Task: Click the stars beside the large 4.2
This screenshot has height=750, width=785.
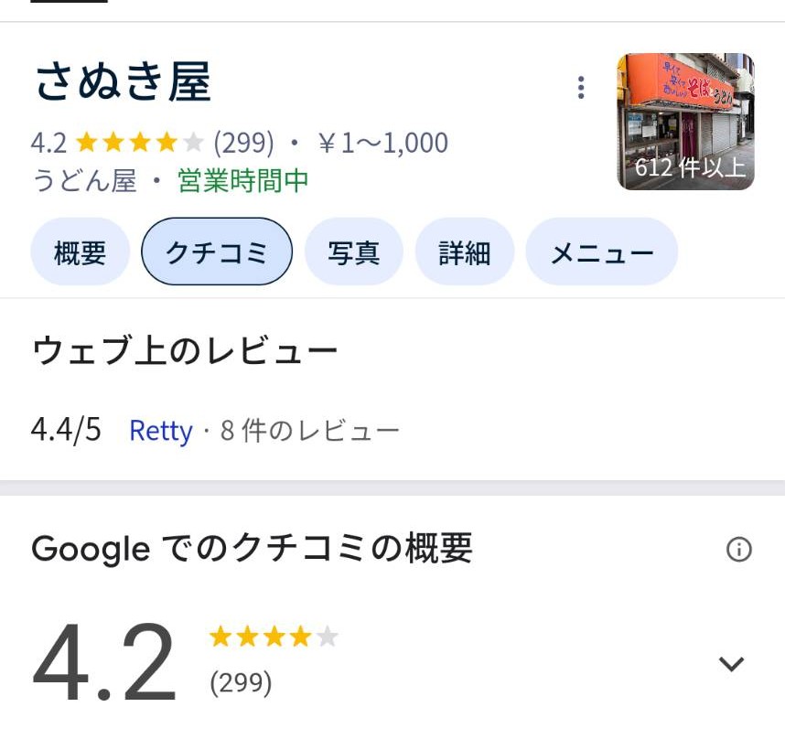Action: point(274,637)
